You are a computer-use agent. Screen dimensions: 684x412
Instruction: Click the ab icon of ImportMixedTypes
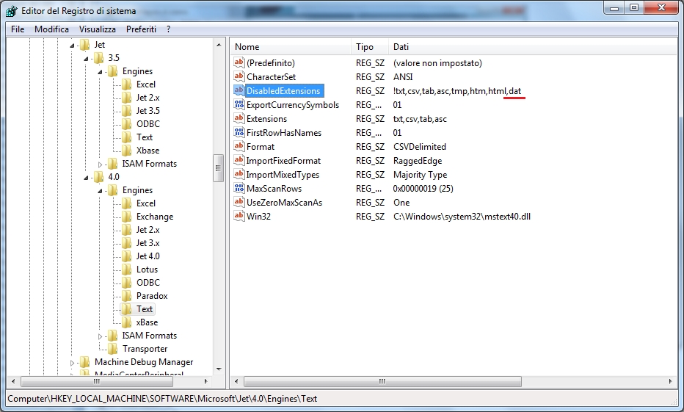tap(239, 174)
